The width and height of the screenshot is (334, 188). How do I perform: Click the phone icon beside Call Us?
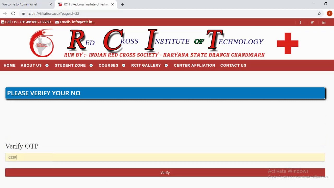(3, 22)
